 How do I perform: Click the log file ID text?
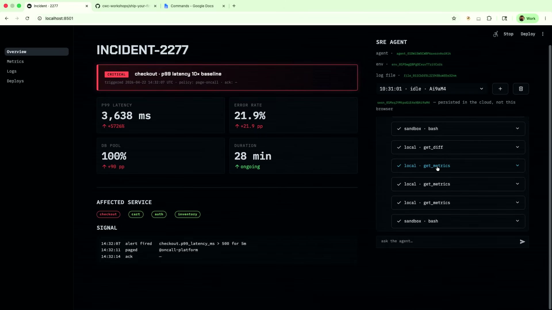(430, 76)
